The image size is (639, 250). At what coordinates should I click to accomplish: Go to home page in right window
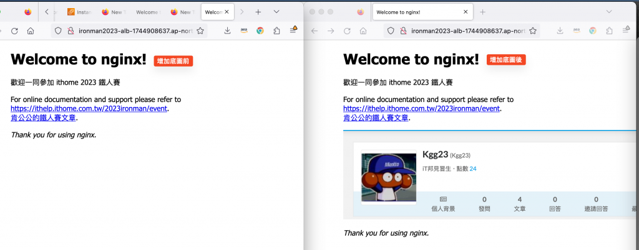[364, 31]
